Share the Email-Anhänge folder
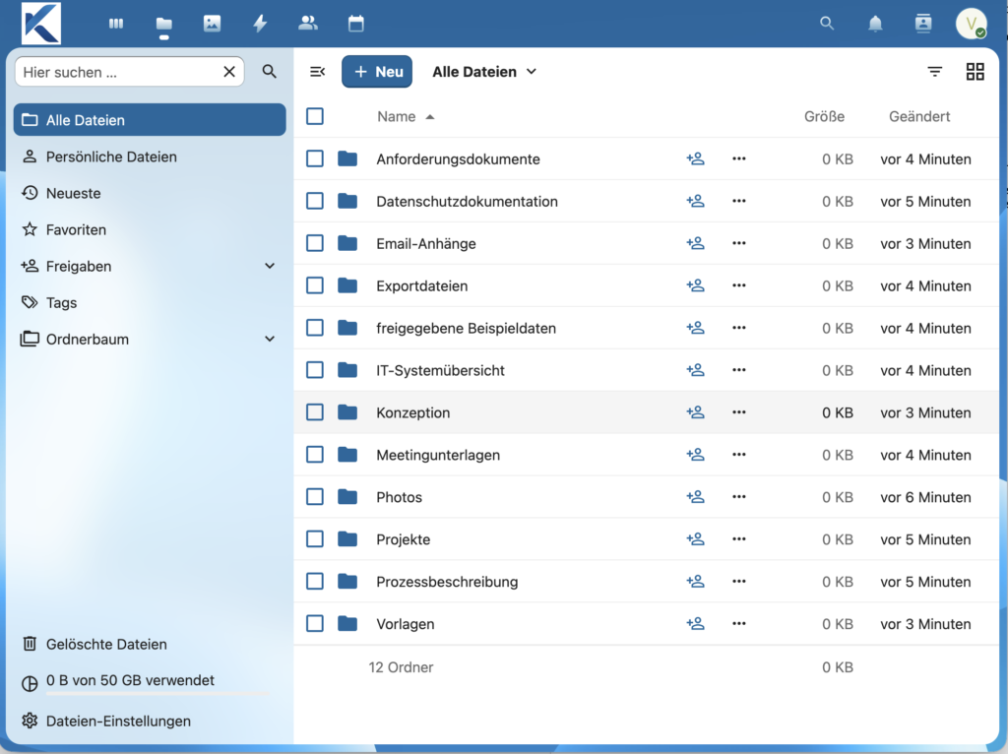 (x=695, y=243)
